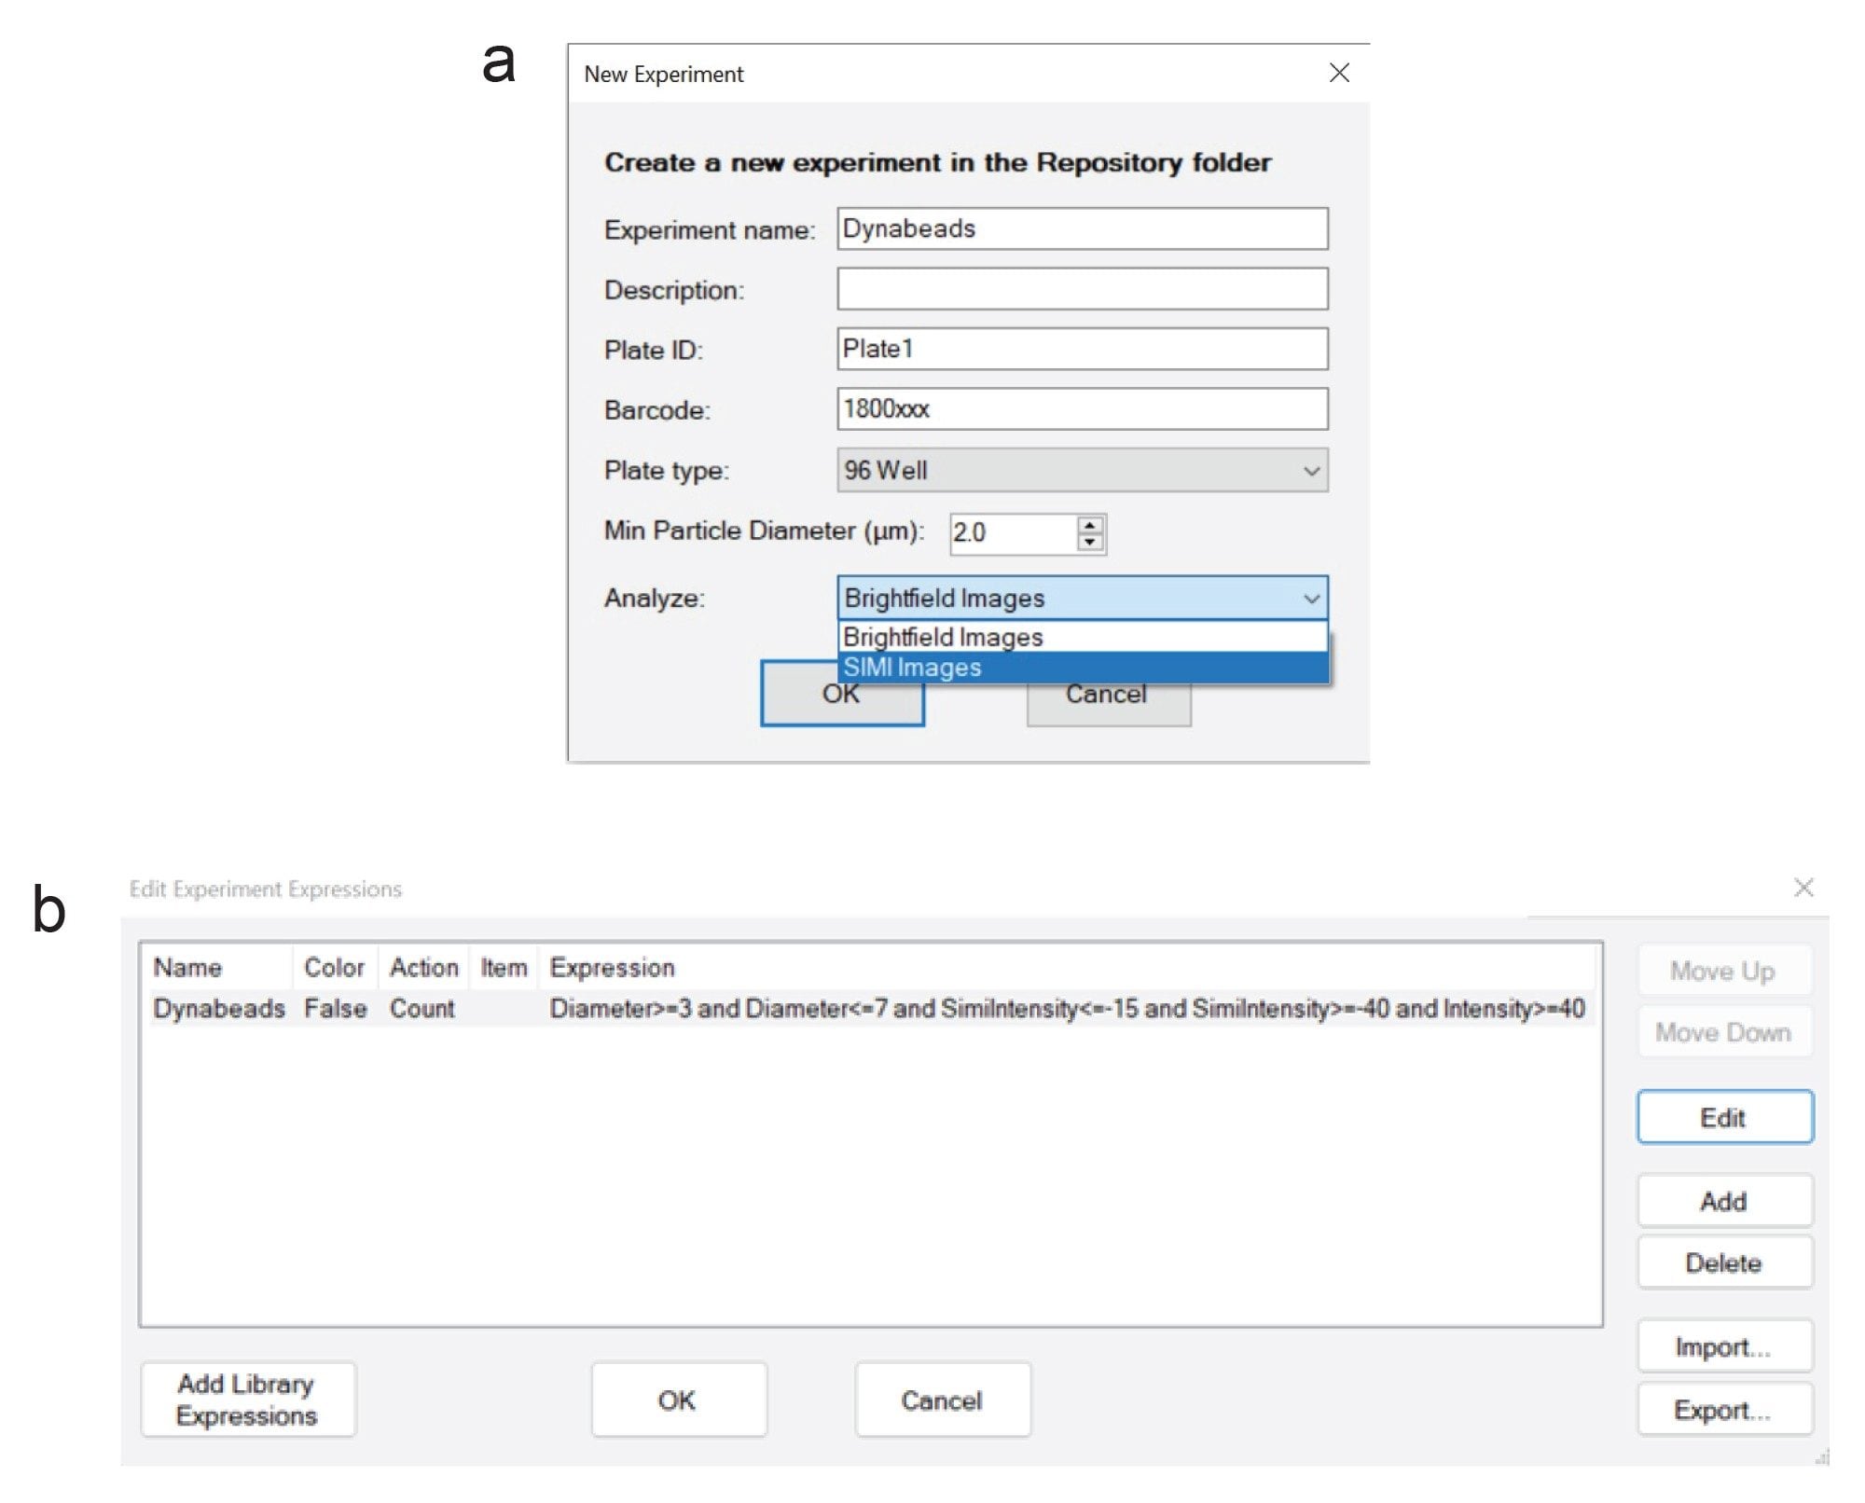Decrease Min Particle Diameter with the down arrow
This screenshot has height=1503, width=1865.
(1091, 542)
